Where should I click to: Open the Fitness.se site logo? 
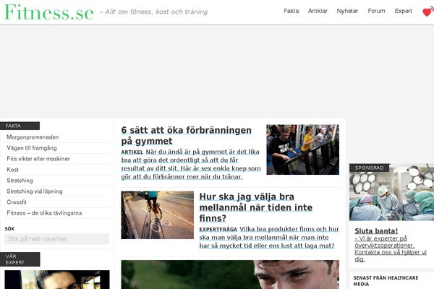coord(48,12)
